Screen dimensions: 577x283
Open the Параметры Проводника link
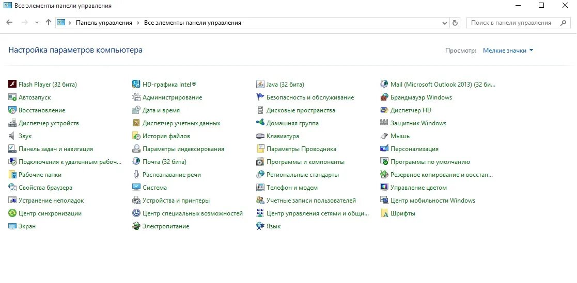301,149
